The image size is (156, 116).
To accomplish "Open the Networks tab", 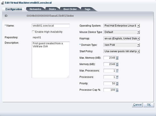I will [x=35, y=9].
